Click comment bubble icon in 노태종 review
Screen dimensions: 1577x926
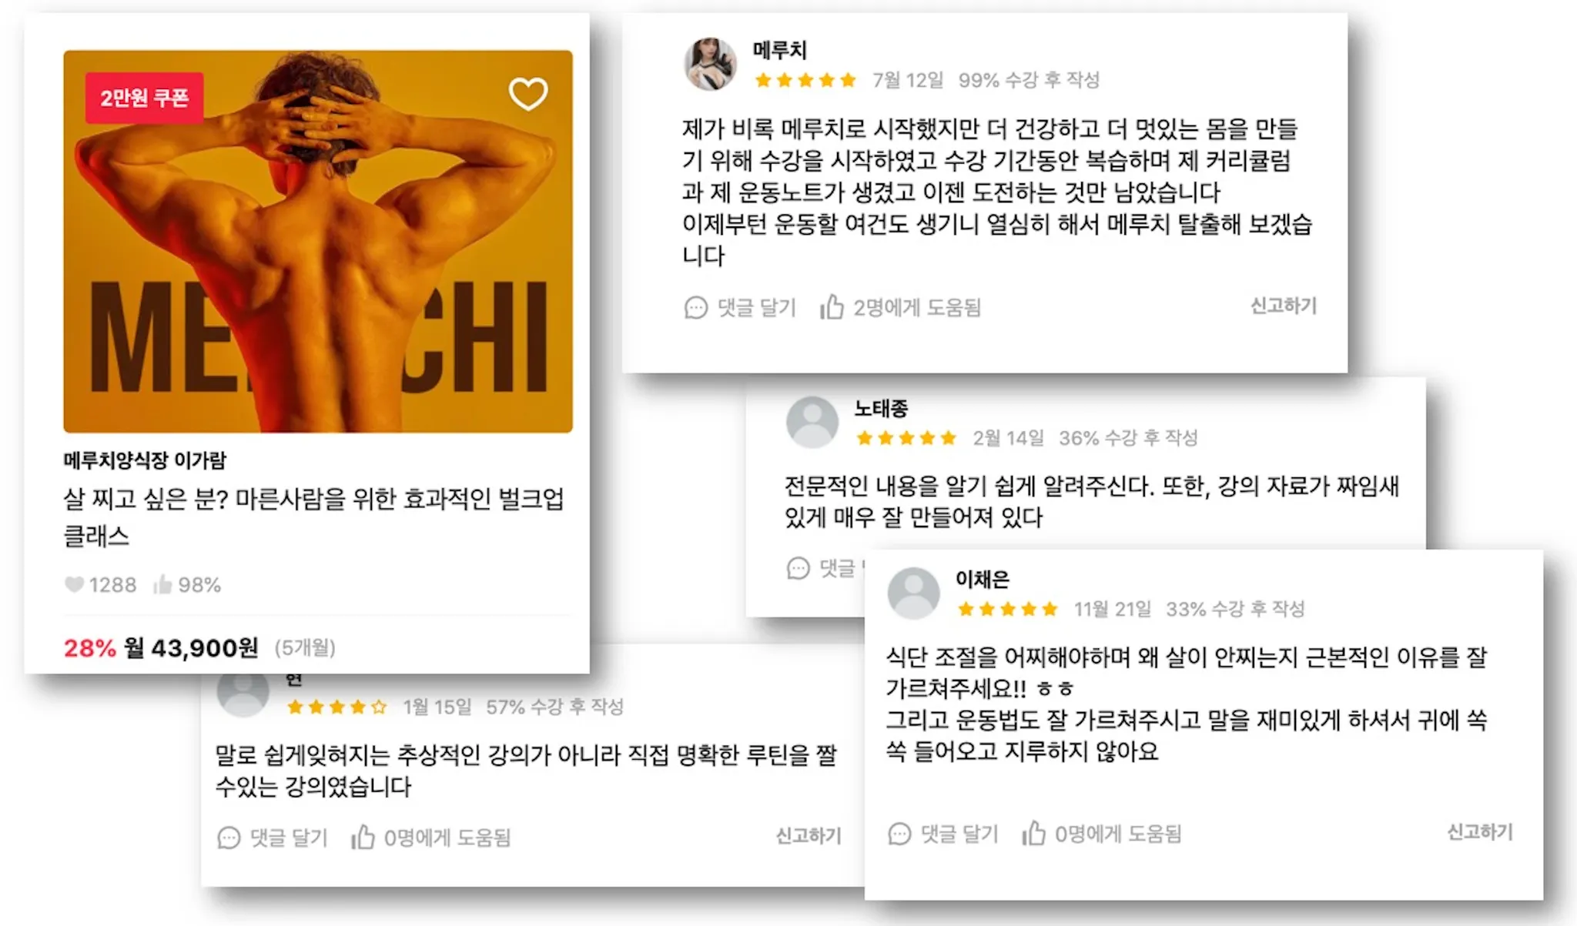799,568
